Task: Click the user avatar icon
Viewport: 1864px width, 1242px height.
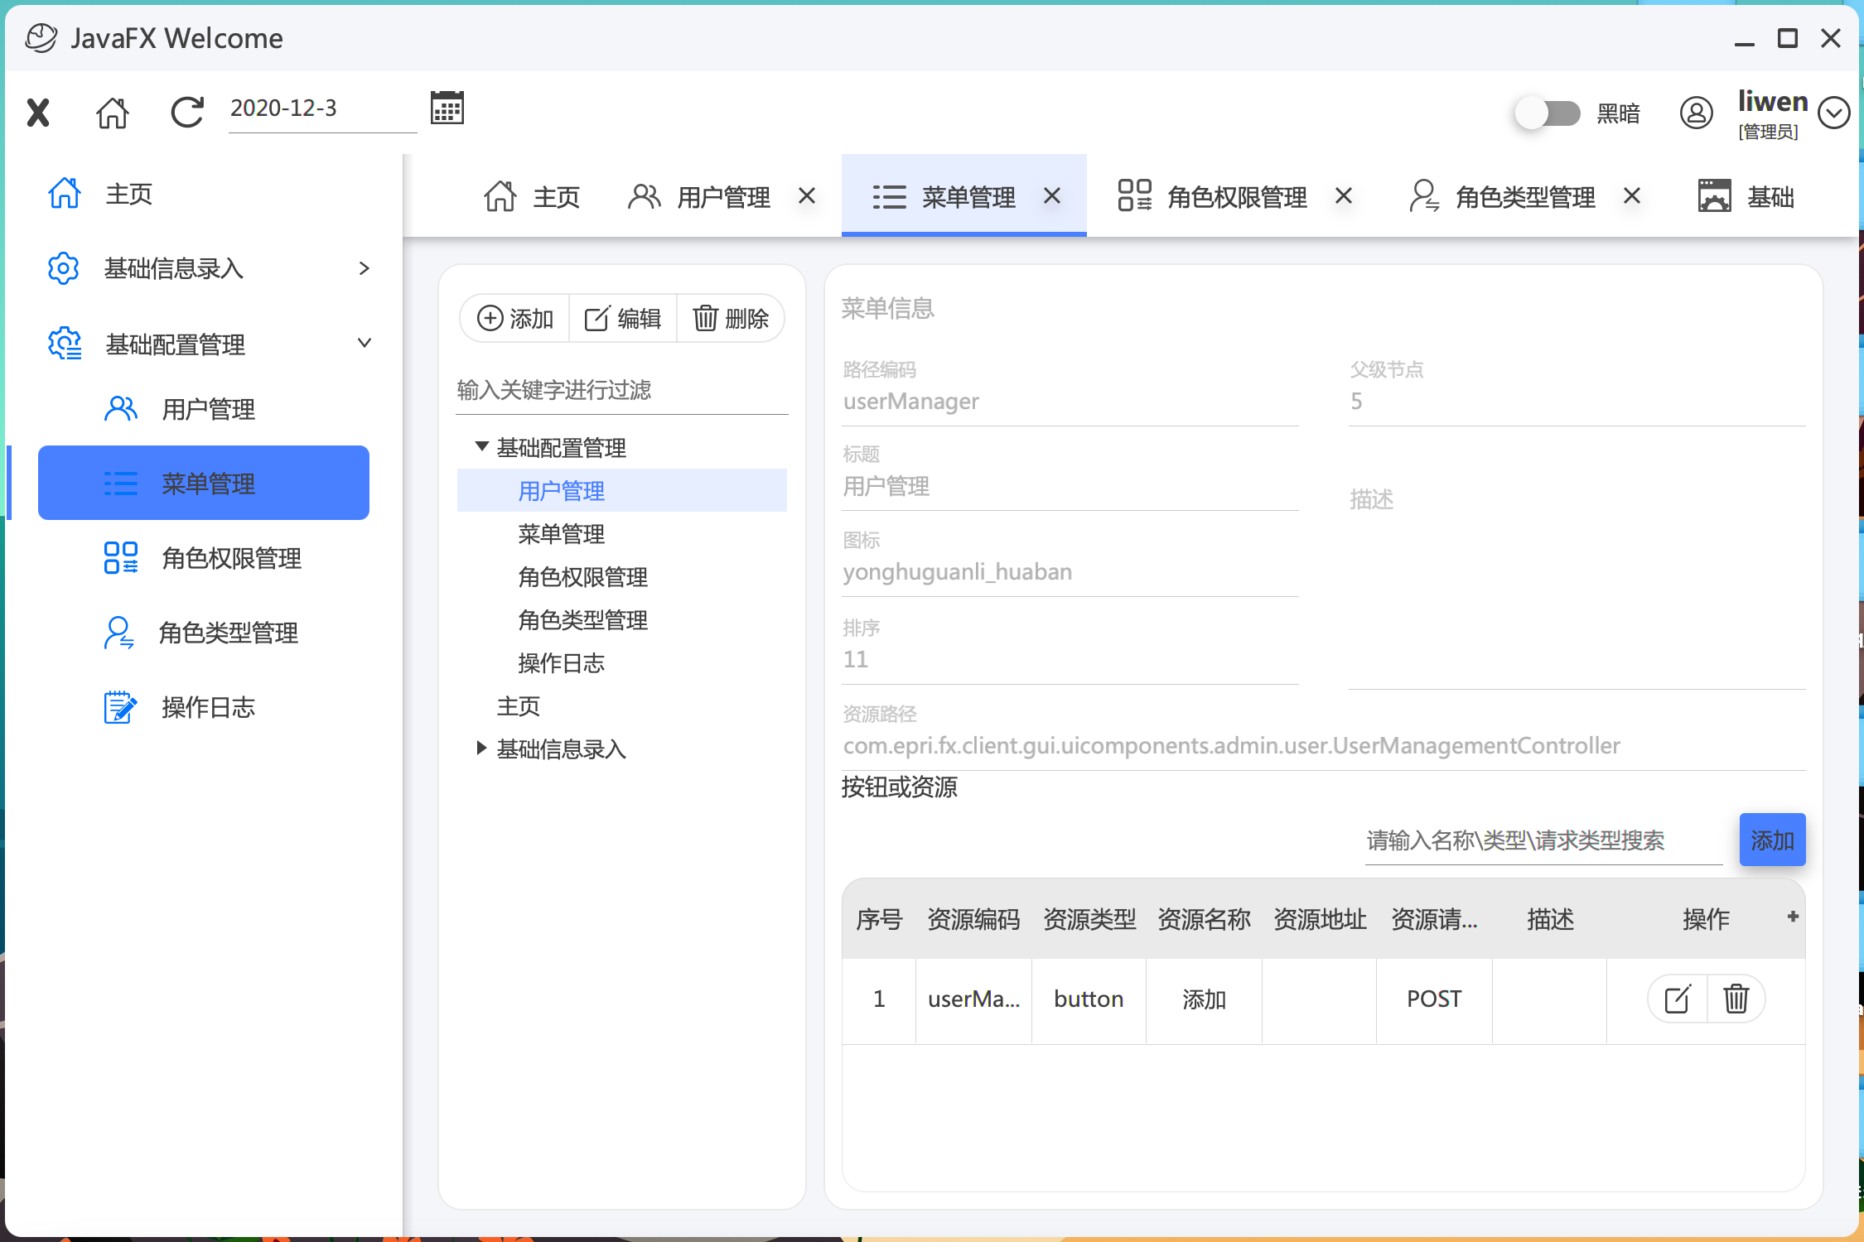Action: click(x=1696, y=113)
